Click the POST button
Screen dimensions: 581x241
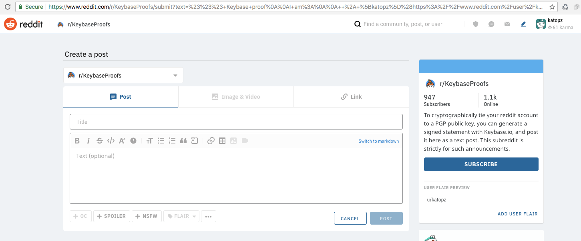[386, 218]
